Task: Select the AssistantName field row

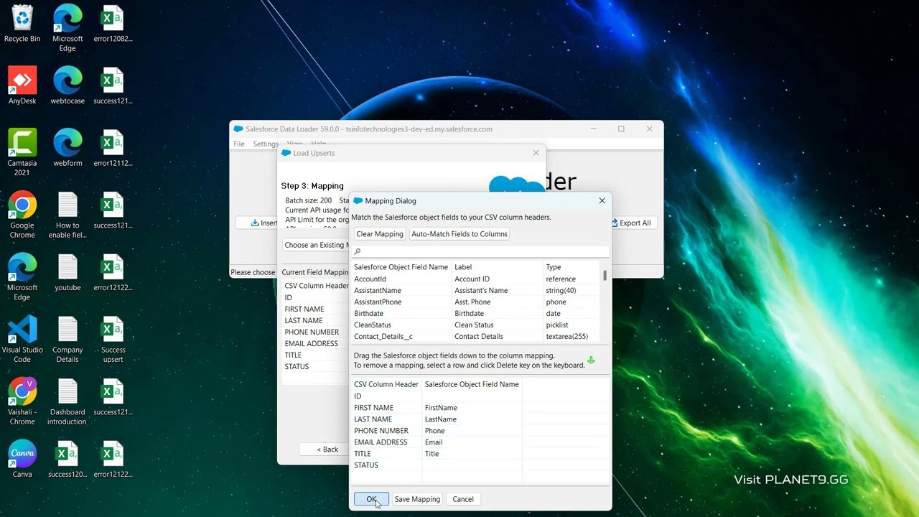Action: [x=475, y=290]
